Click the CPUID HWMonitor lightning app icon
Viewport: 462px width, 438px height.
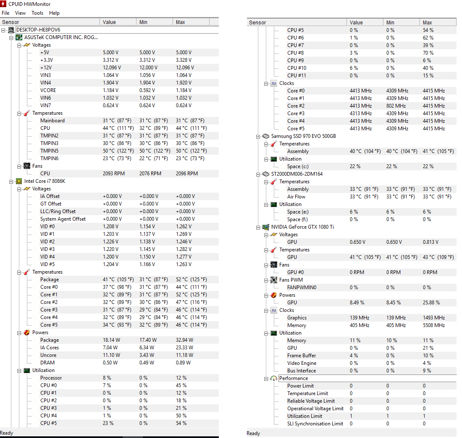(3, 4)
